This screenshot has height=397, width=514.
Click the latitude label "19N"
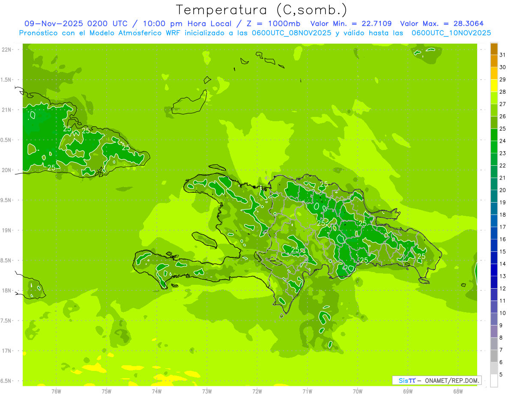(x=6, y=230)
